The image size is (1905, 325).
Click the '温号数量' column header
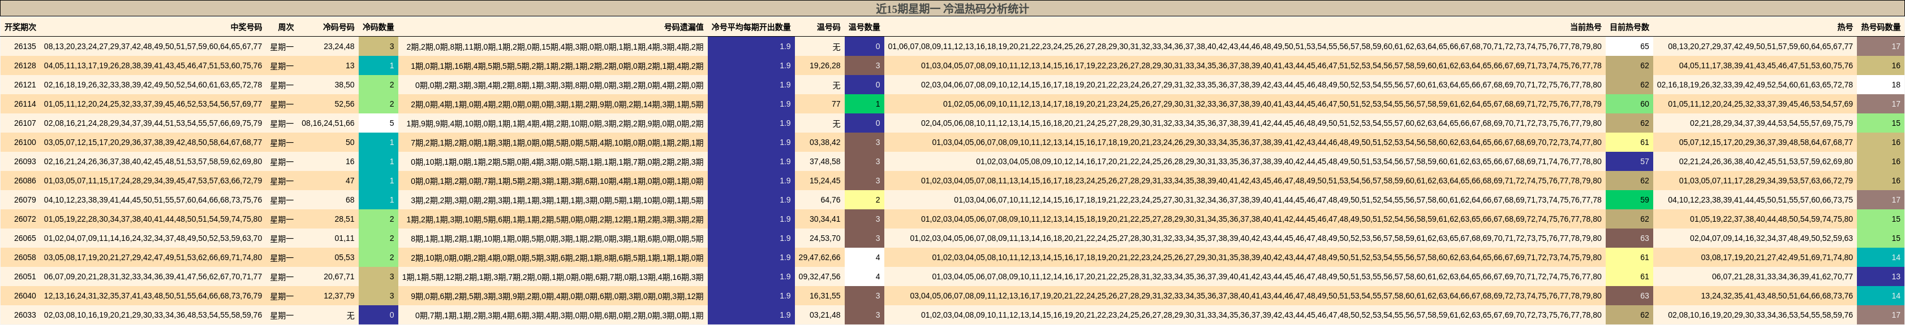[x=864, y=27]
